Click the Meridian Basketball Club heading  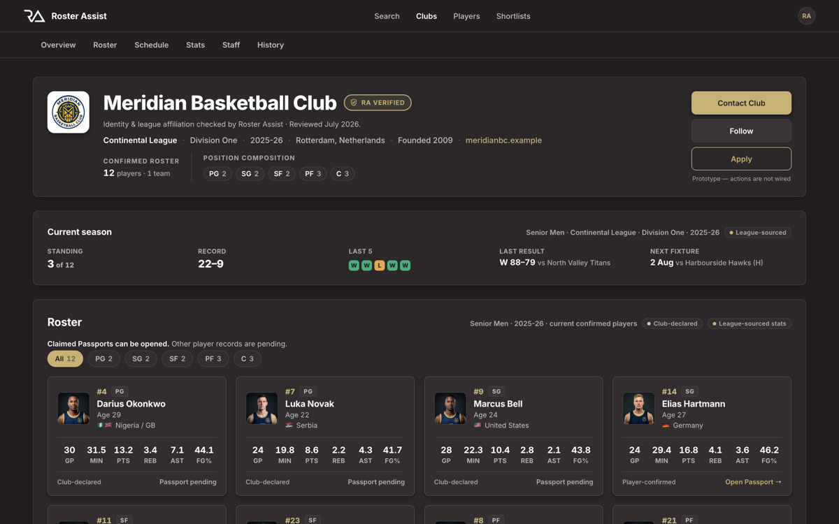(220, 103)
